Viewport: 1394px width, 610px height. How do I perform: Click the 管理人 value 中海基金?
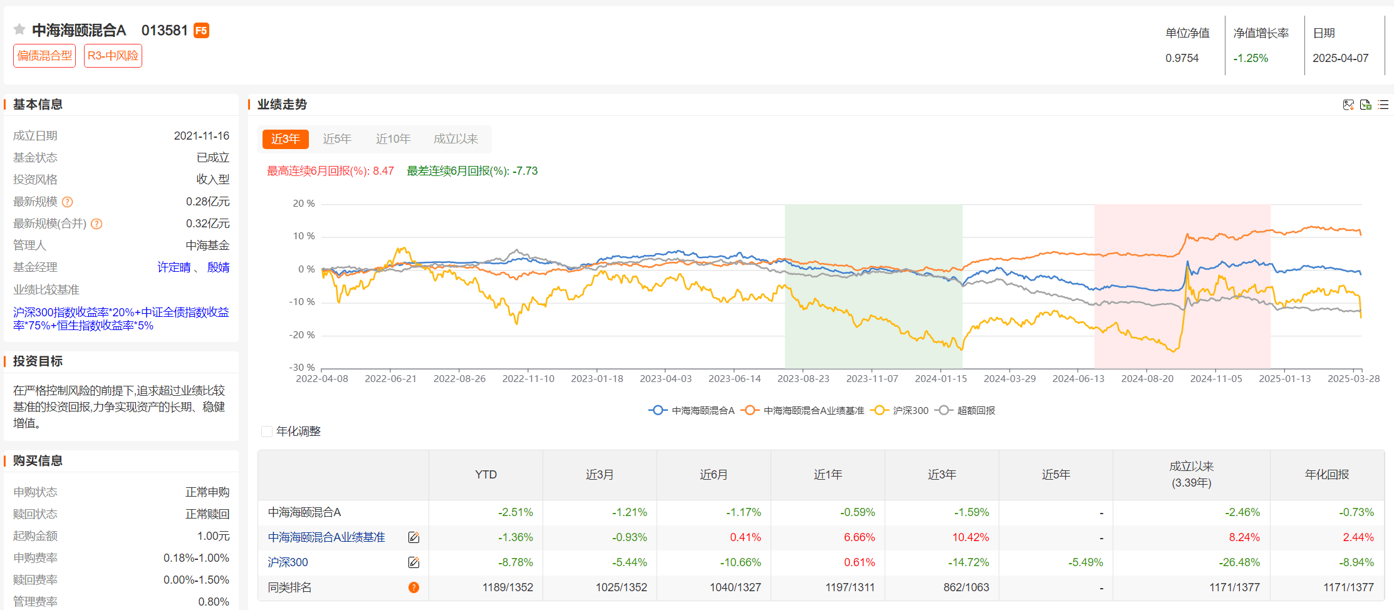207,246
